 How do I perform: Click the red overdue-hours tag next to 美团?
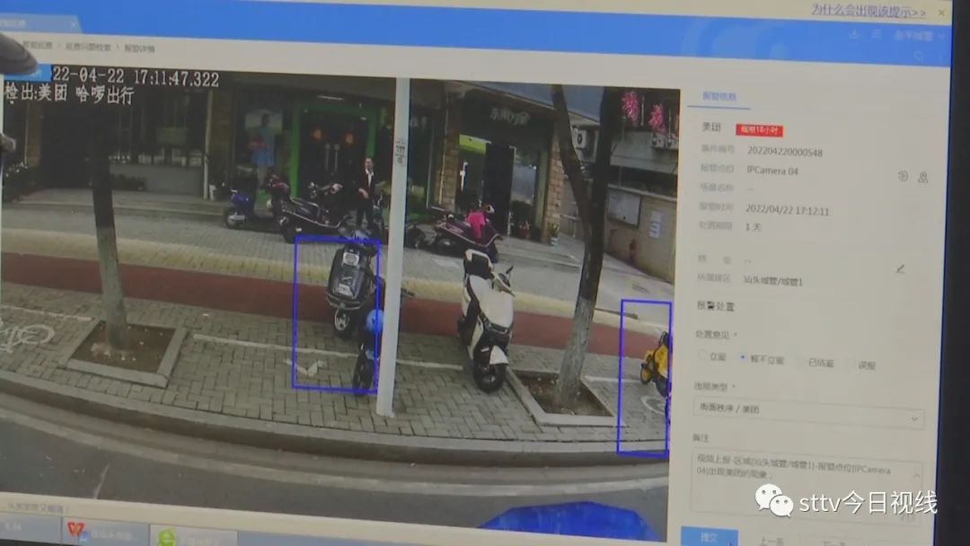(759, 130)
